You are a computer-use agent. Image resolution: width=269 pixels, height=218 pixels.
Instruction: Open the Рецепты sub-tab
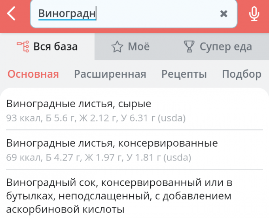coord(184,74)
